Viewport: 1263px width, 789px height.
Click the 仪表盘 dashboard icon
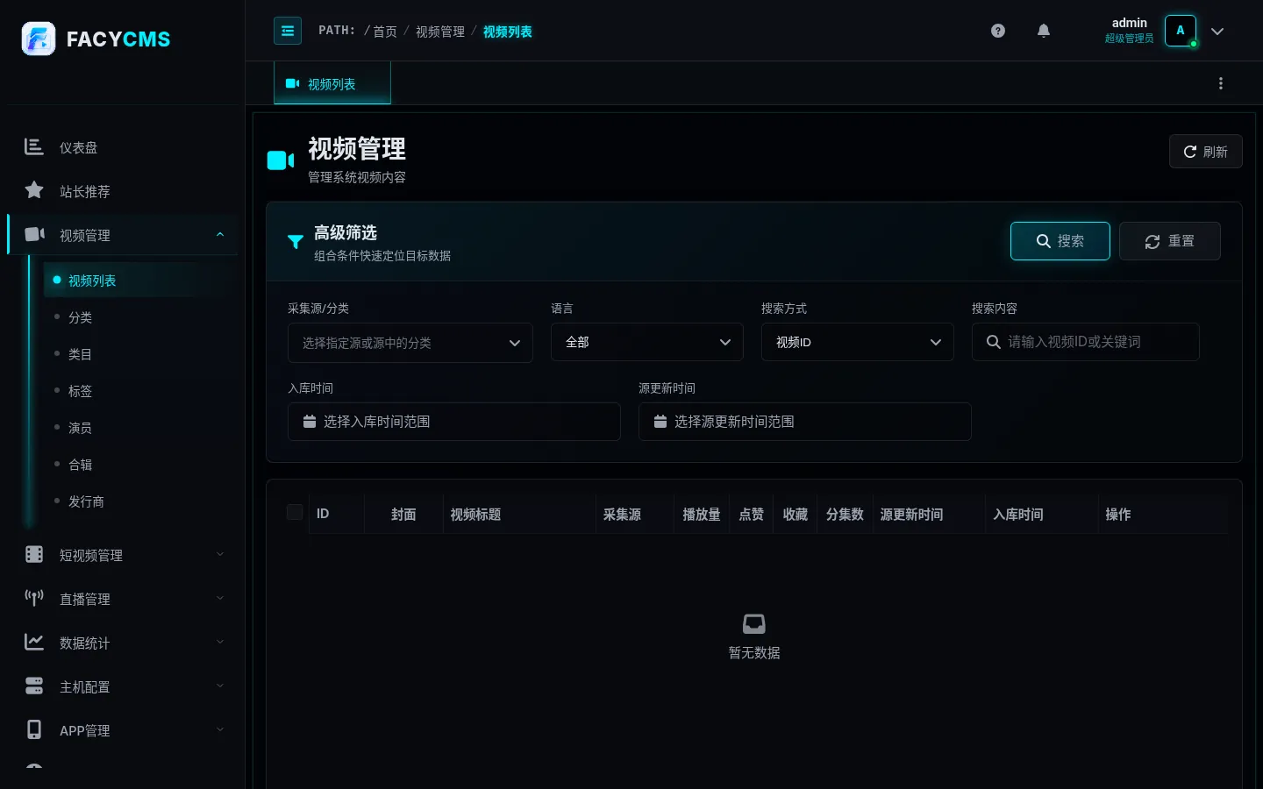34,146
